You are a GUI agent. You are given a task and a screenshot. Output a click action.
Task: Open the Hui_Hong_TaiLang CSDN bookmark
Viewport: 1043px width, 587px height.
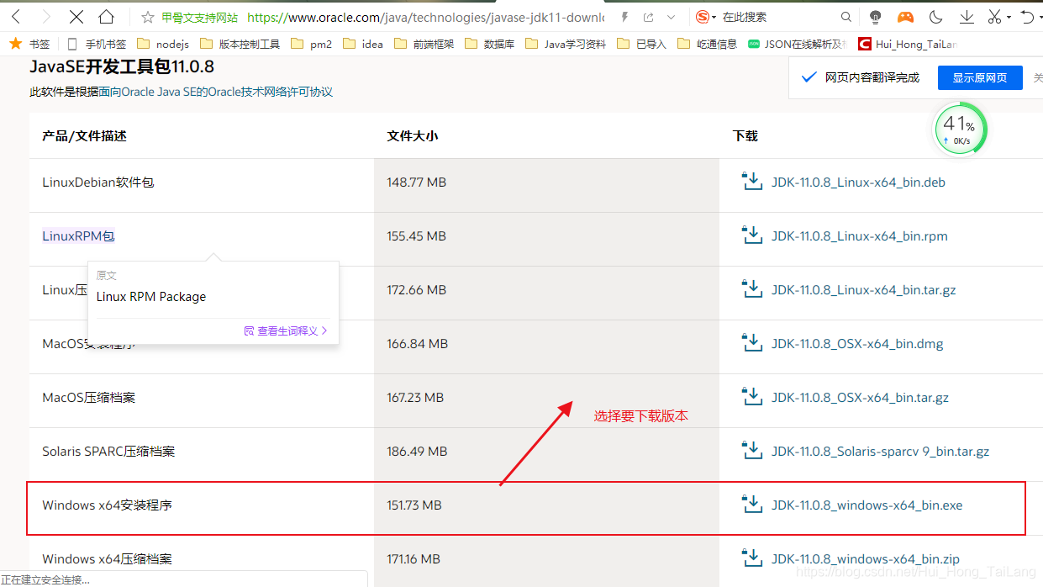click(907, 44)
